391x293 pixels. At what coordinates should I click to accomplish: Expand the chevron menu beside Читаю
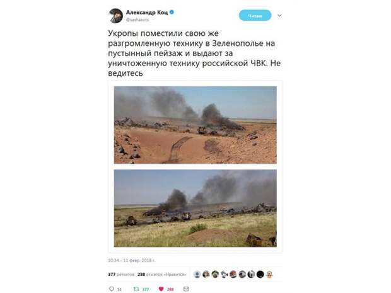(x=279, y=16)
